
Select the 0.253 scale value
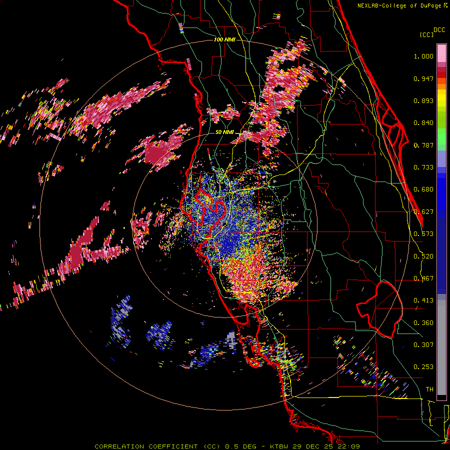coord(423,367)
